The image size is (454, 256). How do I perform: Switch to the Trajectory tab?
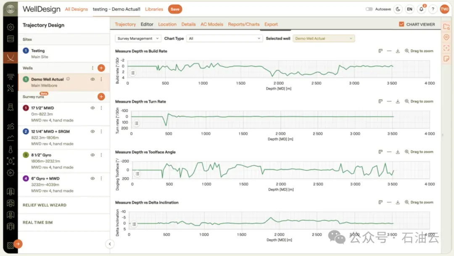click(125, 24)
